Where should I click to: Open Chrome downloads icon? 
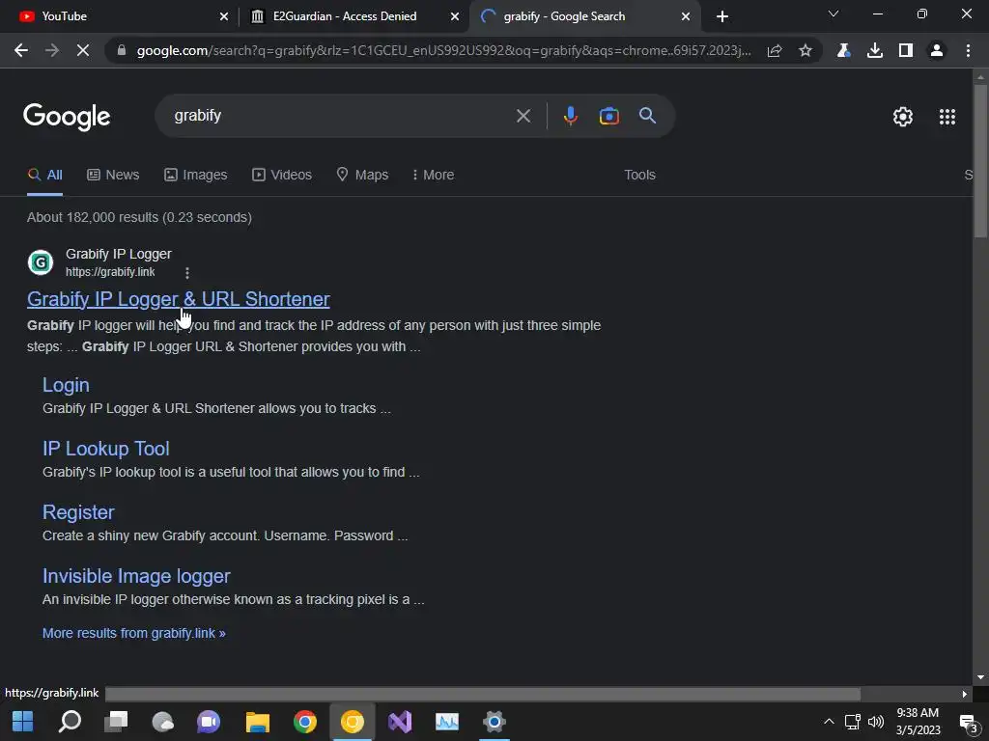[x=875, y=50]
